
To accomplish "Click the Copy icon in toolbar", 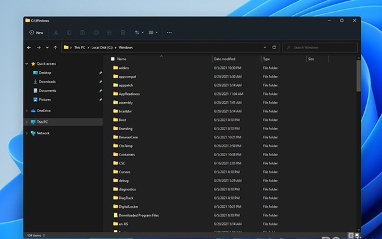I will pyautogui.click(x=69, y=33).
